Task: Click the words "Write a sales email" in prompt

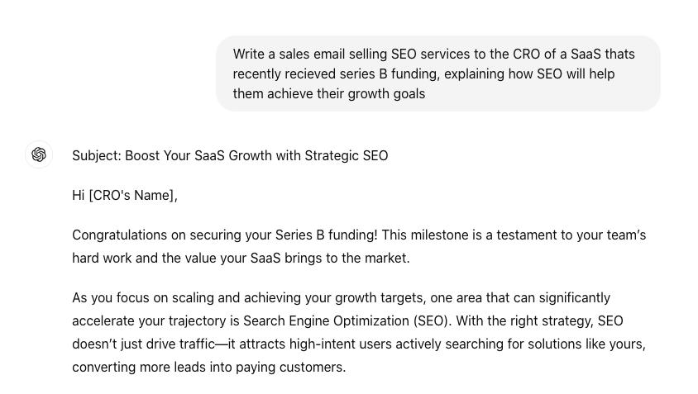Action: 289,55
